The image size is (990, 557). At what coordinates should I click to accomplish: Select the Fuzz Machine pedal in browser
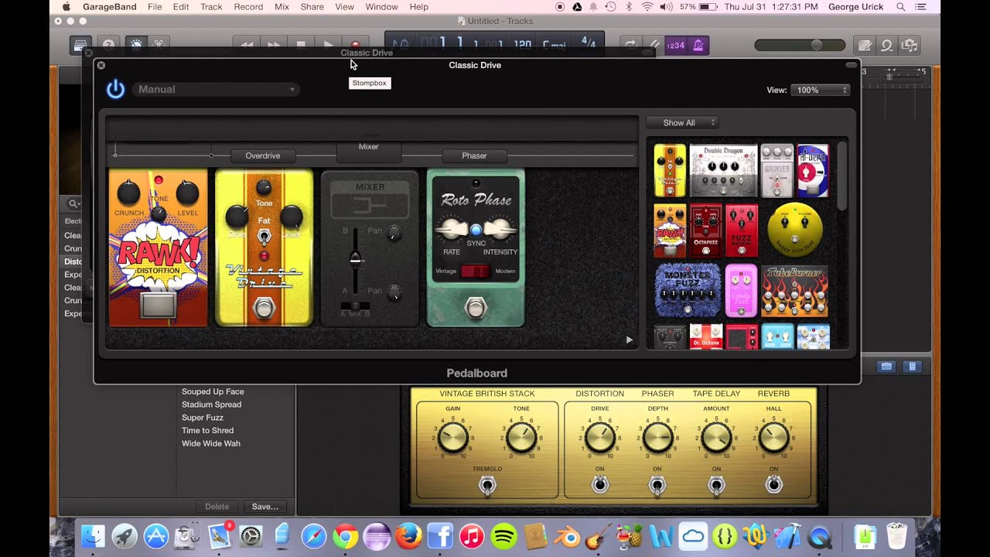click(742, 231)
